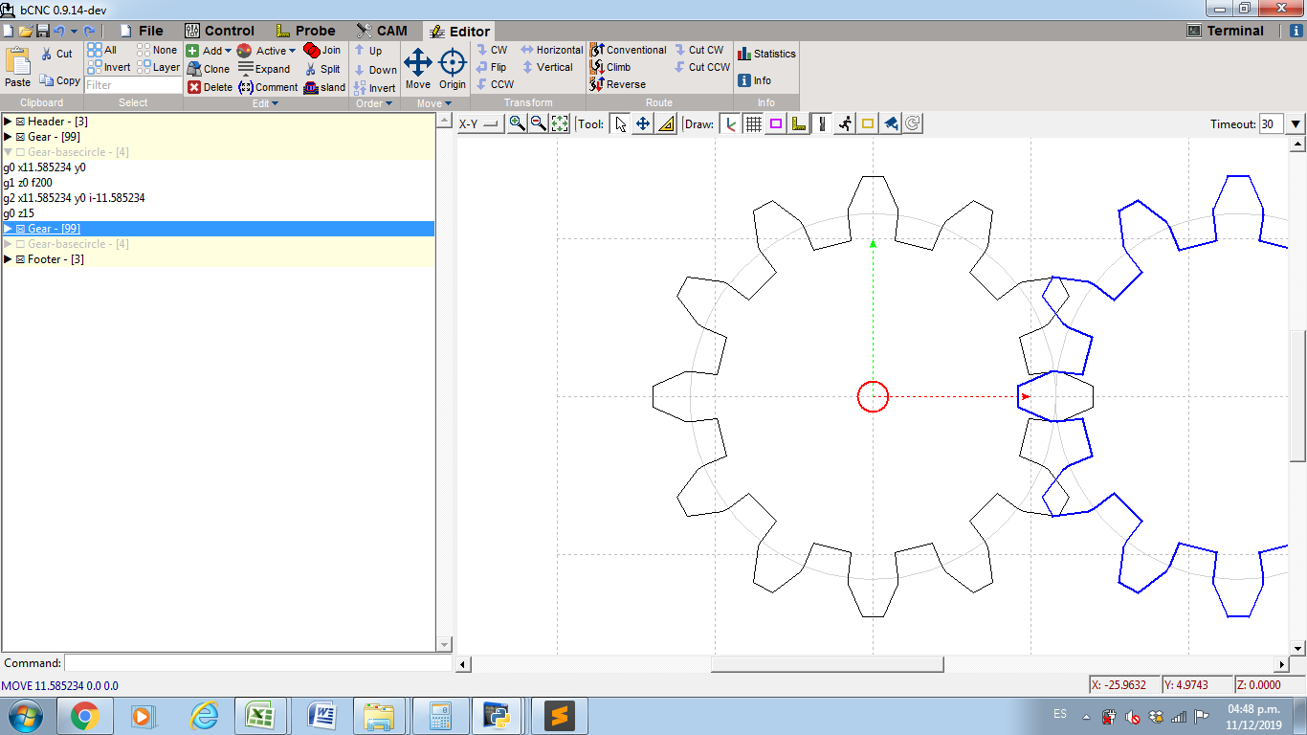Open Sublime Text from the taskbar

(x=559, y=715)
